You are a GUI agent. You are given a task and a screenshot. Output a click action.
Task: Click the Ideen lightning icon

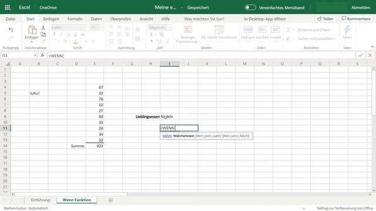point(347,29)
